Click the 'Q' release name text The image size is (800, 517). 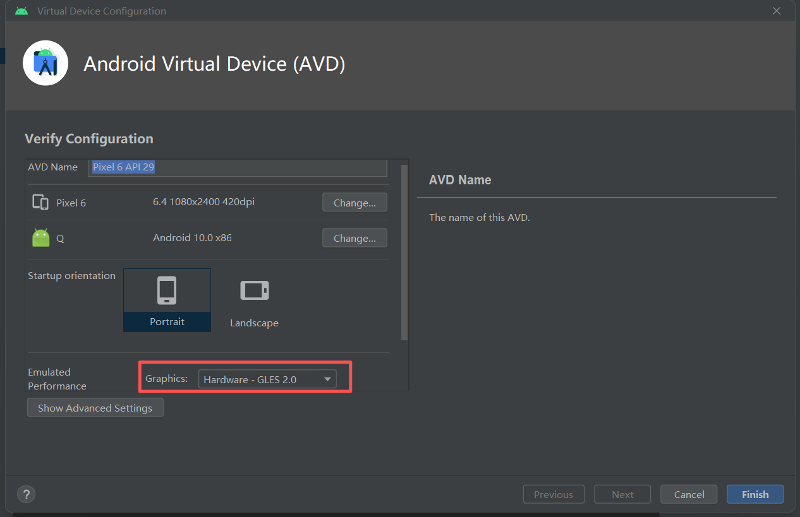coord(60,239)
